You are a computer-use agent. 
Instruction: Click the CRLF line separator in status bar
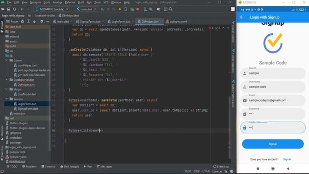tap(197, 171)
